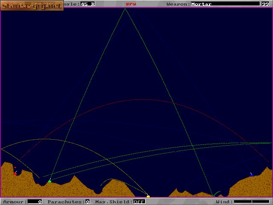Click the 'Wind:' label
Viewport: 273px width, 205px height.
coord(224,202)
